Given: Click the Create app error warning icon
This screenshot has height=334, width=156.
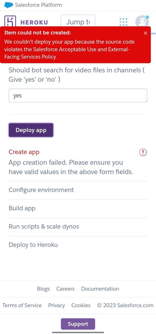Looking at the screenshot, I should (143, 152).
